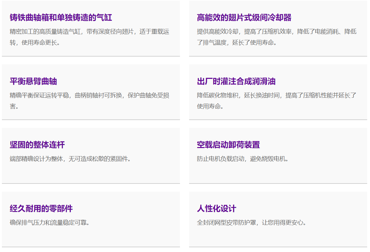Open the 经久耐用的零部件 heading
The image size is (370, 252).
[41, 209]
